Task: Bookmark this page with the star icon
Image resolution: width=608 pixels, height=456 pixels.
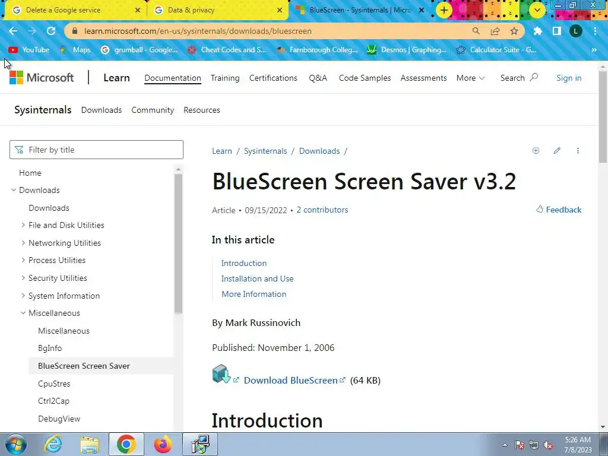Action: [514, 31]
